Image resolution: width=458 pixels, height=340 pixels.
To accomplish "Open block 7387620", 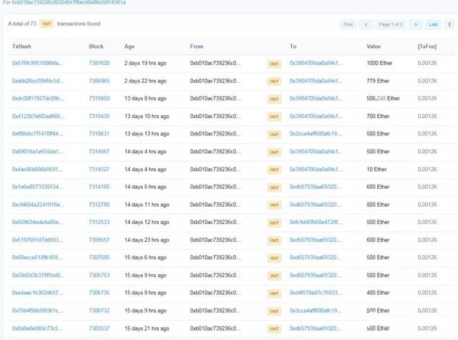I will coord(99,64).
